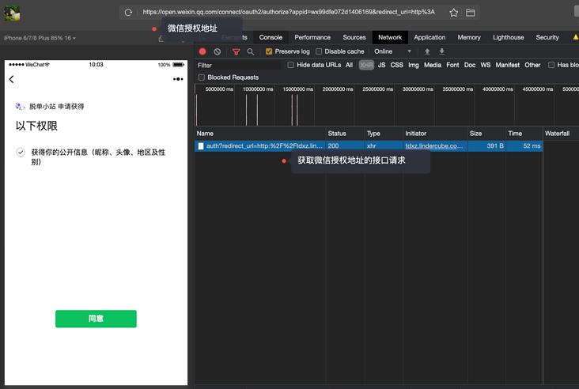579x389 pixels.
Task: Sort by the Name column header
Action: coord(260,134)
